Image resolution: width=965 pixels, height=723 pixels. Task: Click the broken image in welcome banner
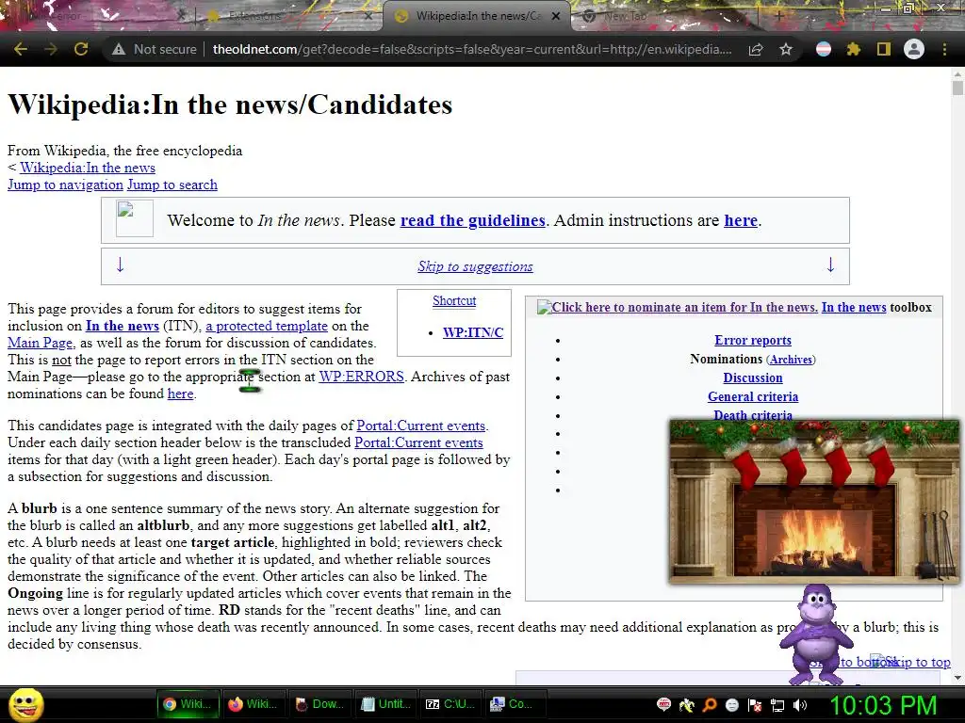tap(134, 218)
